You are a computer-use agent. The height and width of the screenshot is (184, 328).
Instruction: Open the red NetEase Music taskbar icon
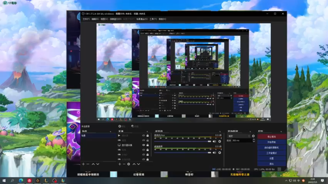coord(29,181)
